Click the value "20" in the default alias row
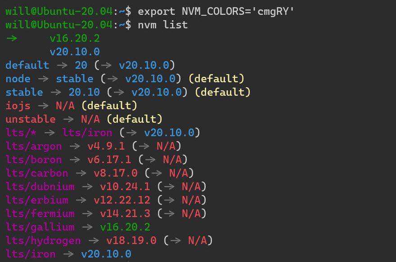Viewport: 396px width, 262px height. coord(81,65)
